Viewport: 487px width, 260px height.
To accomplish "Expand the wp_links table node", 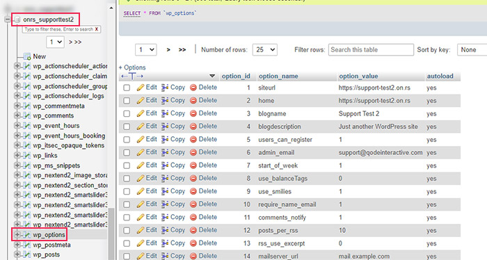I will pos(17,156).
